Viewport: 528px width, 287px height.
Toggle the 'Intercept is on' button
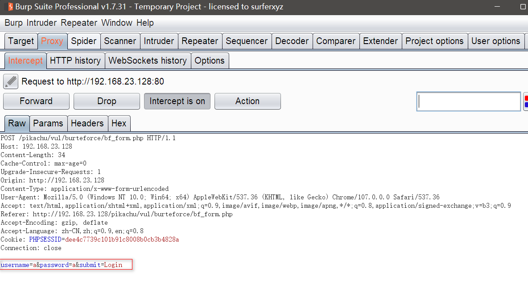[x=177, y=101]
